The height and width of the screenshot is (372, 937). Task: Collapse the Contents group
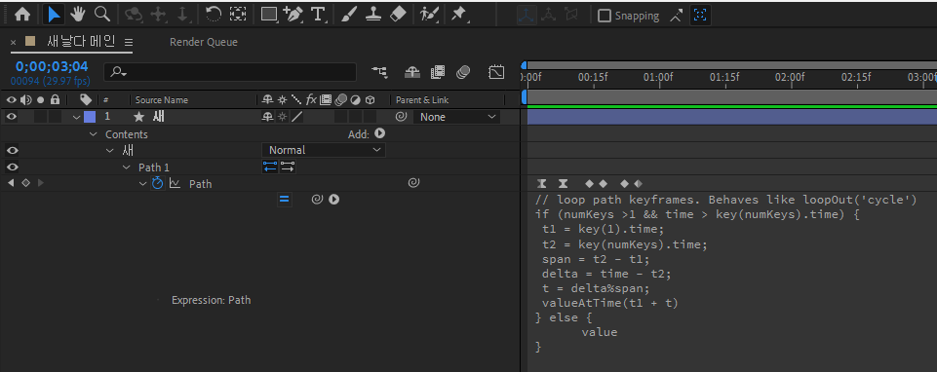click(93, 134)
